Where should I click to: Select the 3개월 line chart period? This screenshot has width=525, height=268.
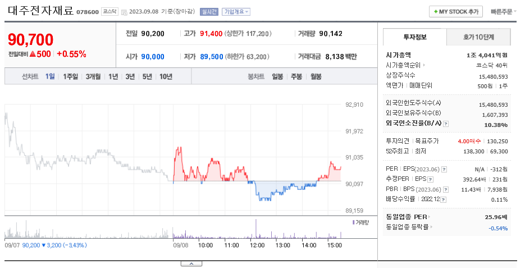[x=93, y=77]
